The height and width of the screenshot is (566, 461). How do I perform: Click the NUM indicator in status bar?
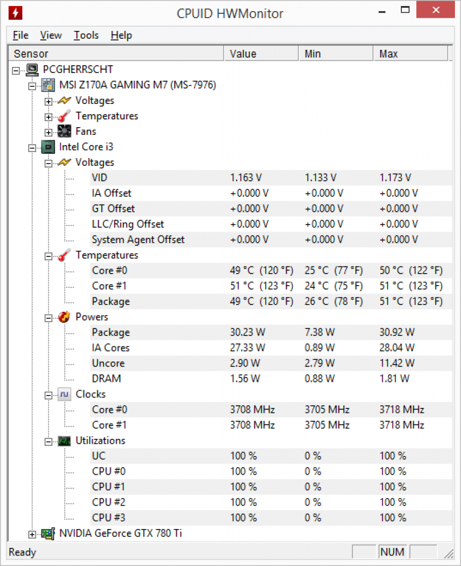(392, 552)
